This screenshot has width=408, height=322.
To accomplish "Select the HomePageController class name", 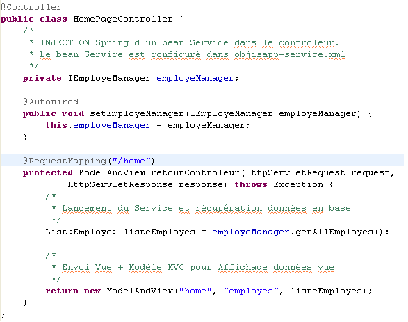I will coord(122,19).
